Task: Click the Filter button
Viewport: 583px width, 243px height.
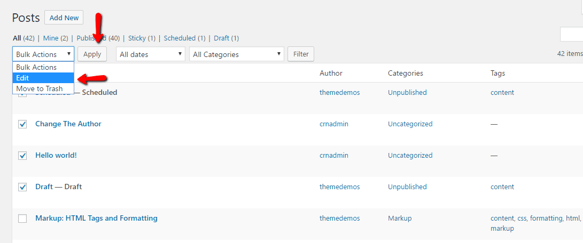Action: pos(301,54)
